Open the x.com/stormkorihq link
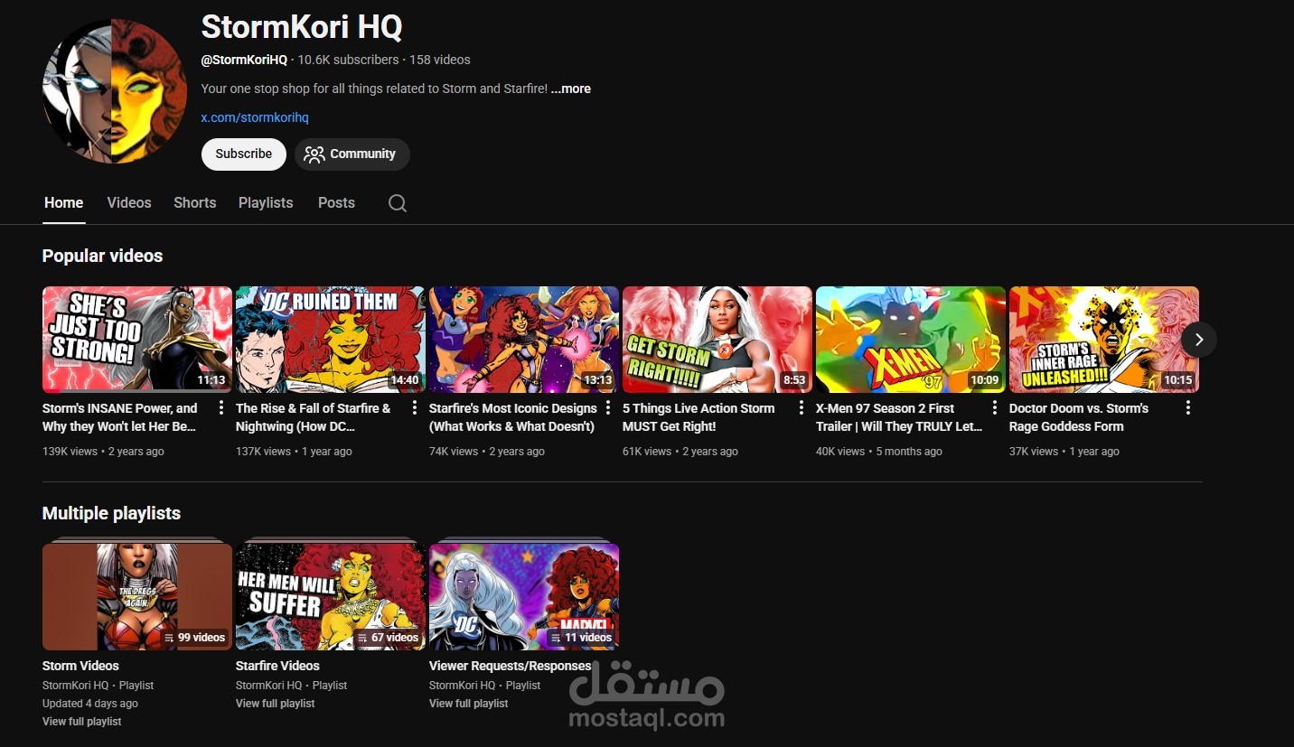 point(255,117)
